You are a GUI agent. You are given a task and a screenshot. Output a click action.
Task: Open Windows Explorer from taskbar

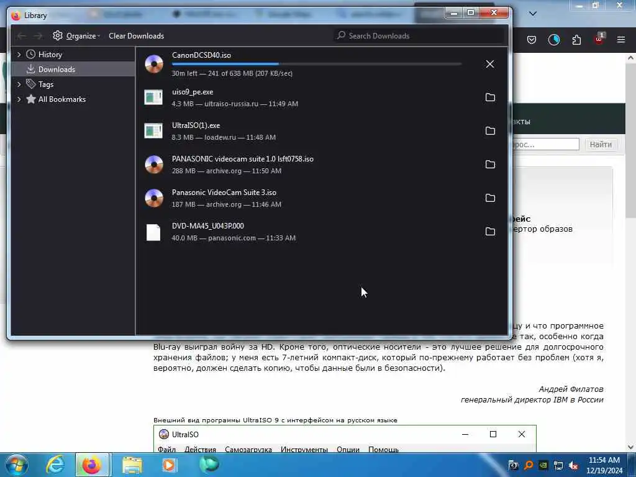coord(132,465)
